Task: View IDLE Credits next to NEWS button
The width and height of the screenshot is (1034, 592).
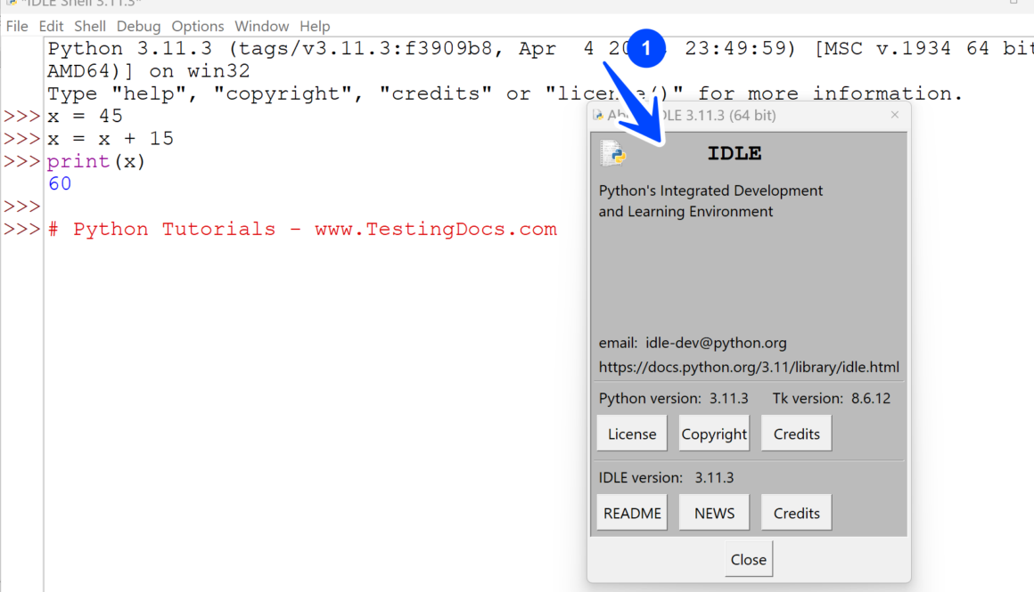Action: coord(796,513)
